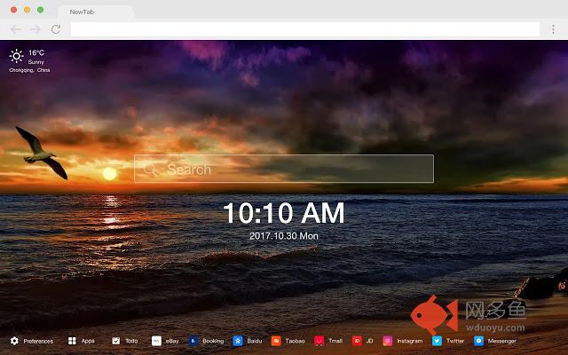Open the browser three-dot menu
This screenshot has height=355, width=568.
coord(553,29)
